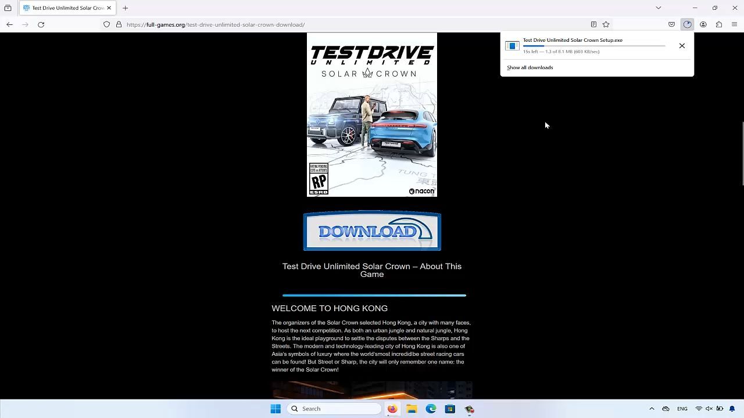Viewport: 744px width, 418px height.
Task: Go back to the previous page
Action: pos(9,24)
